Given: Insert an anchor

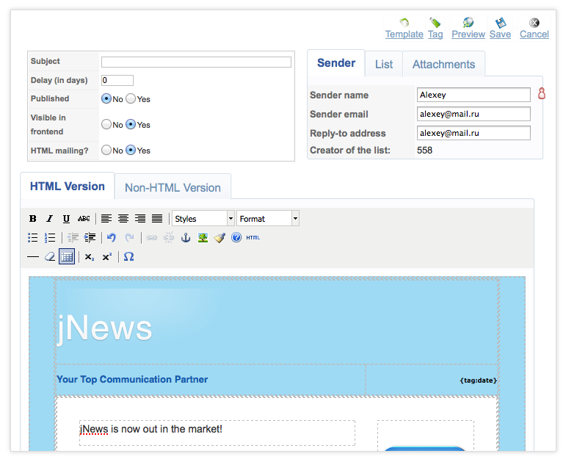Looking at the screenshot, I should pos(186,238).
